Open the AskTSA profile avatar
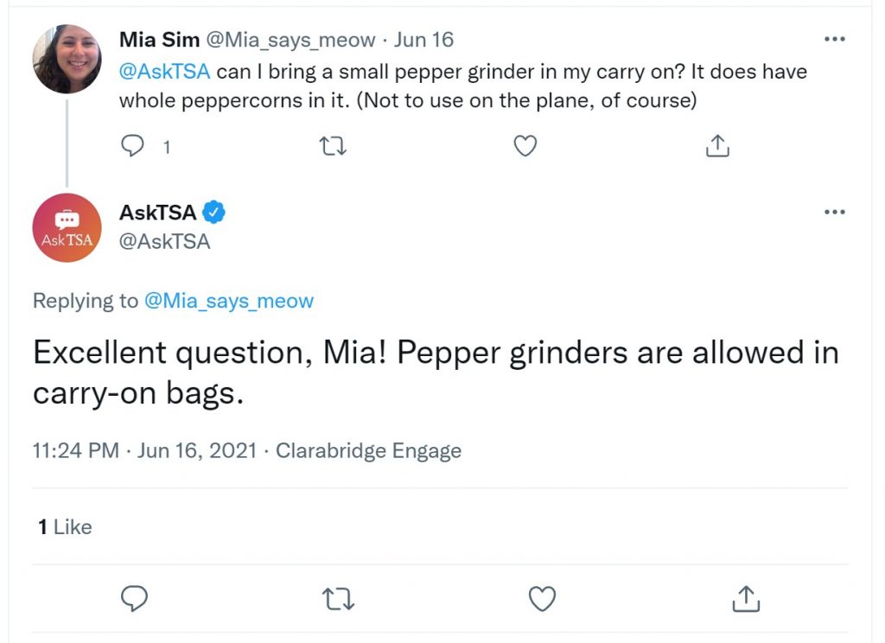 (67, 227)
